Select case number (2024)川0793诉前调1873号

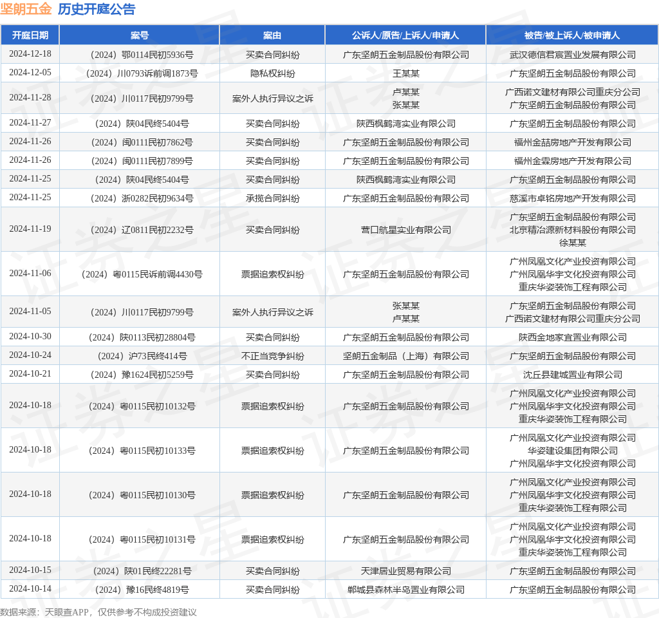142,73
